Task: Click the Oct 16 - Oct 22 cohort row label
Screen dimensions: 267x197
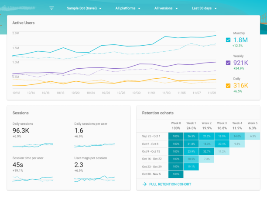Action: point(153,159)
